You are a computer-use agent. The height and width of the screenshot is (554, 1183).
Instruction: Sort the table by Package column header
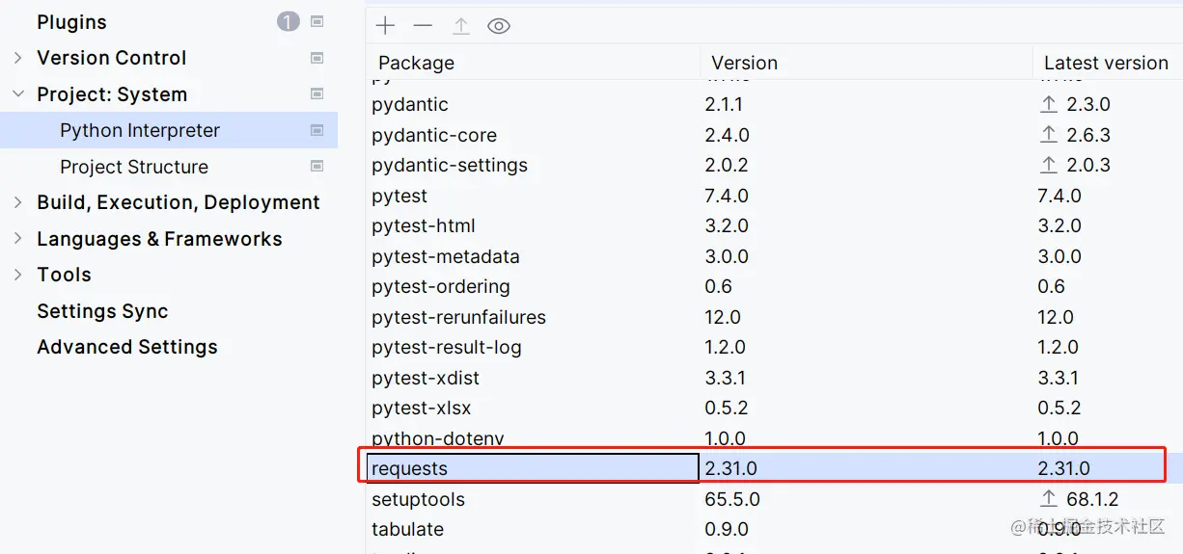417,63
